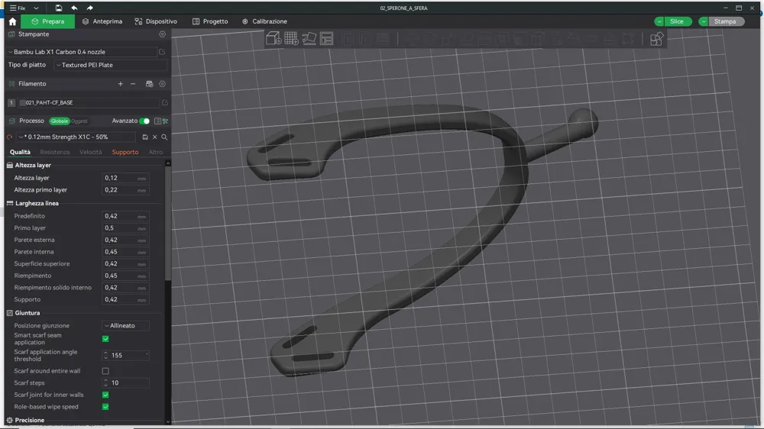Add a filament with the plus icon
The height and width of the screenshot is (429, 764).
(121, 84)
